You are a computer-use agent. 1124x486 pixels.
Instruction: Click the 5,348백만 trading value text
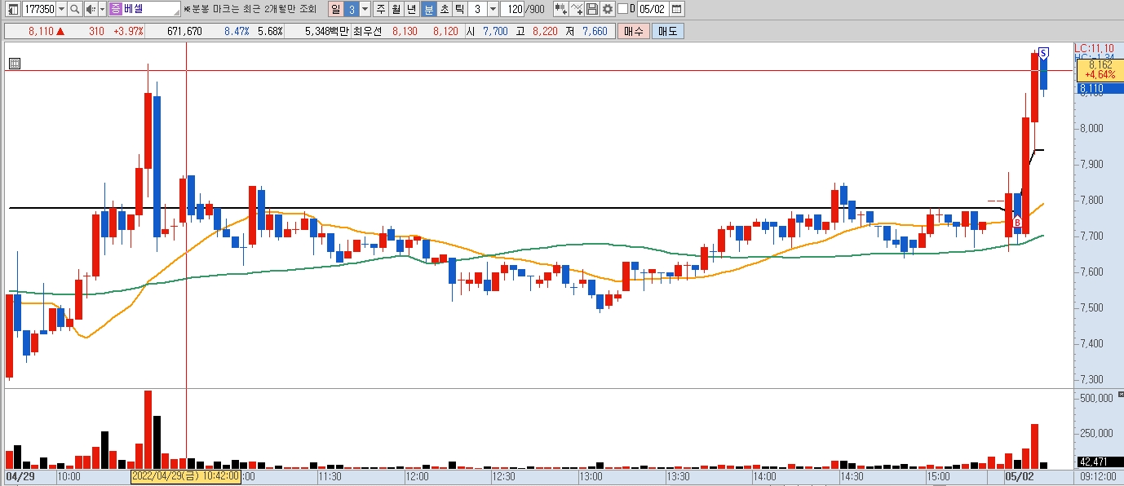click(326, 31)
